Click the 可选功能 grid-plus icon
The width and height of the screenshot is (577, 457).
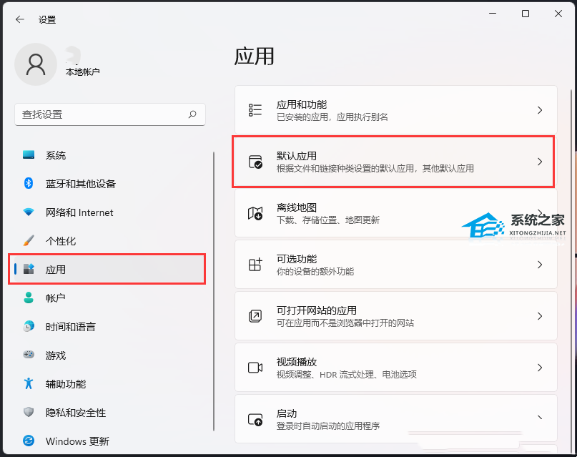(x=255, y=265)
